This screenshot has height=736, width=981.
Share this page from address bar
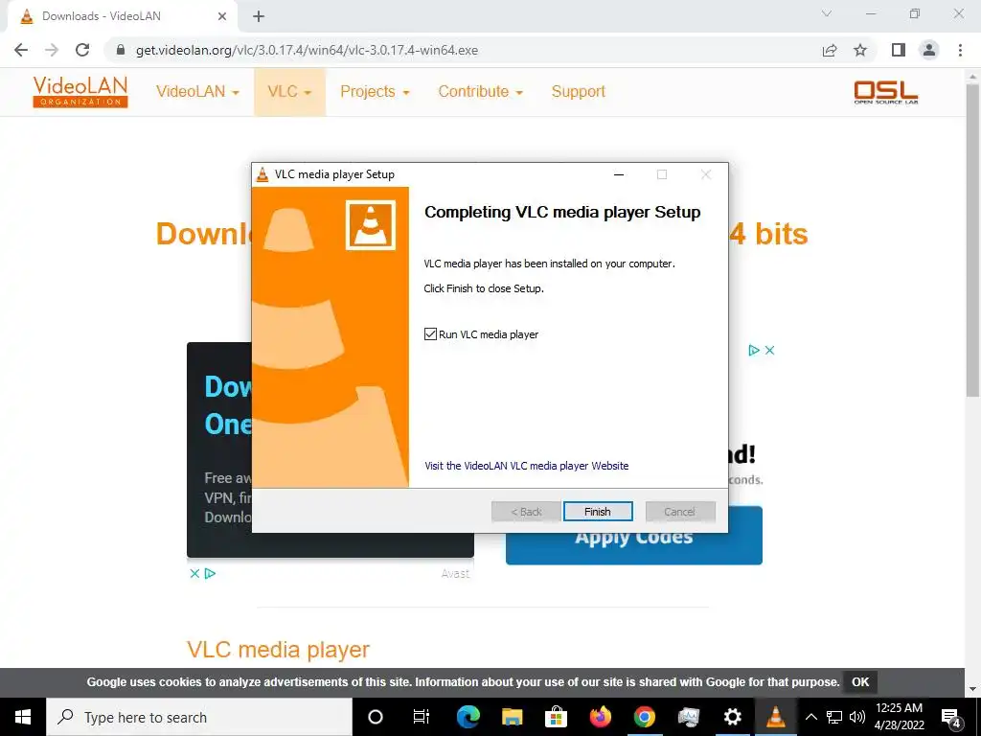point(830,50)
